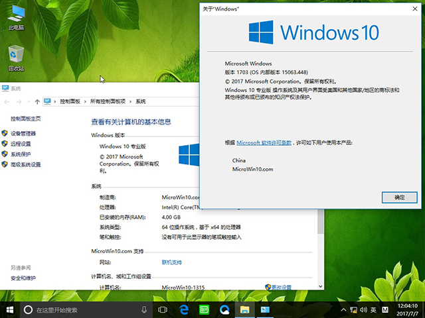Click the Forward arrow in System window

click(19, 101)
